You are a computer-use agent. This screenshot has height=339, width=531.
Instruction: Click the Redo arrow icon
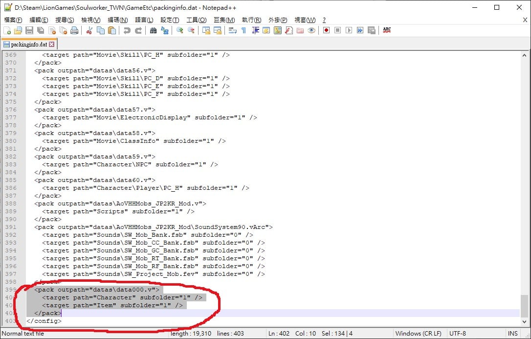pos(138,30)
